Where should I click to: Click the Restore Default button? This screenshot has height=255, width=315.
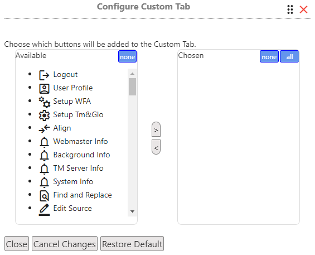[132, 244]
